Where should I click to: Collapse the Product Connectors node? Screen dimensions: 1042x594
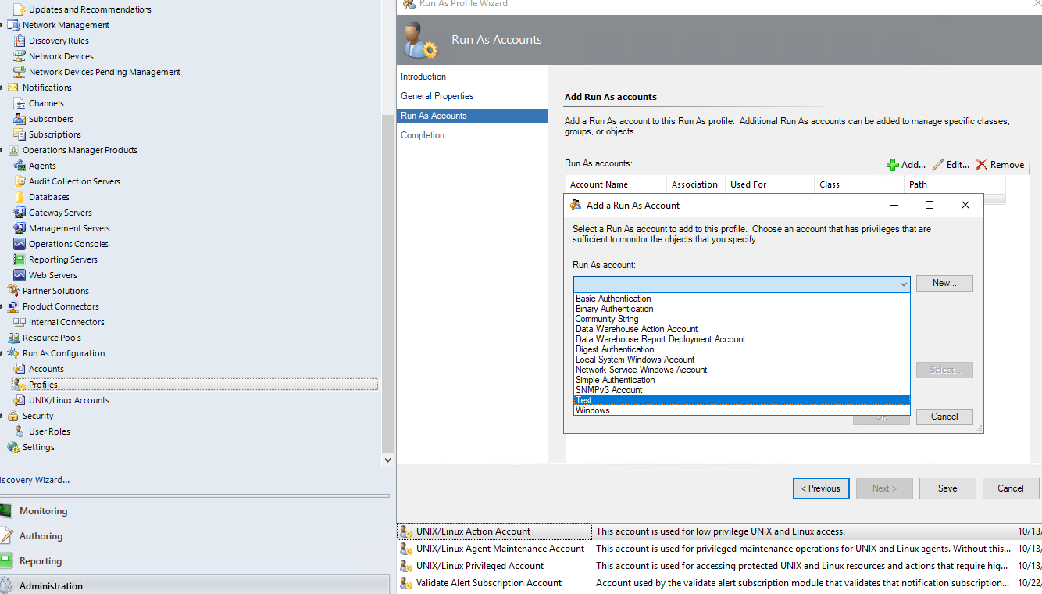2,306
